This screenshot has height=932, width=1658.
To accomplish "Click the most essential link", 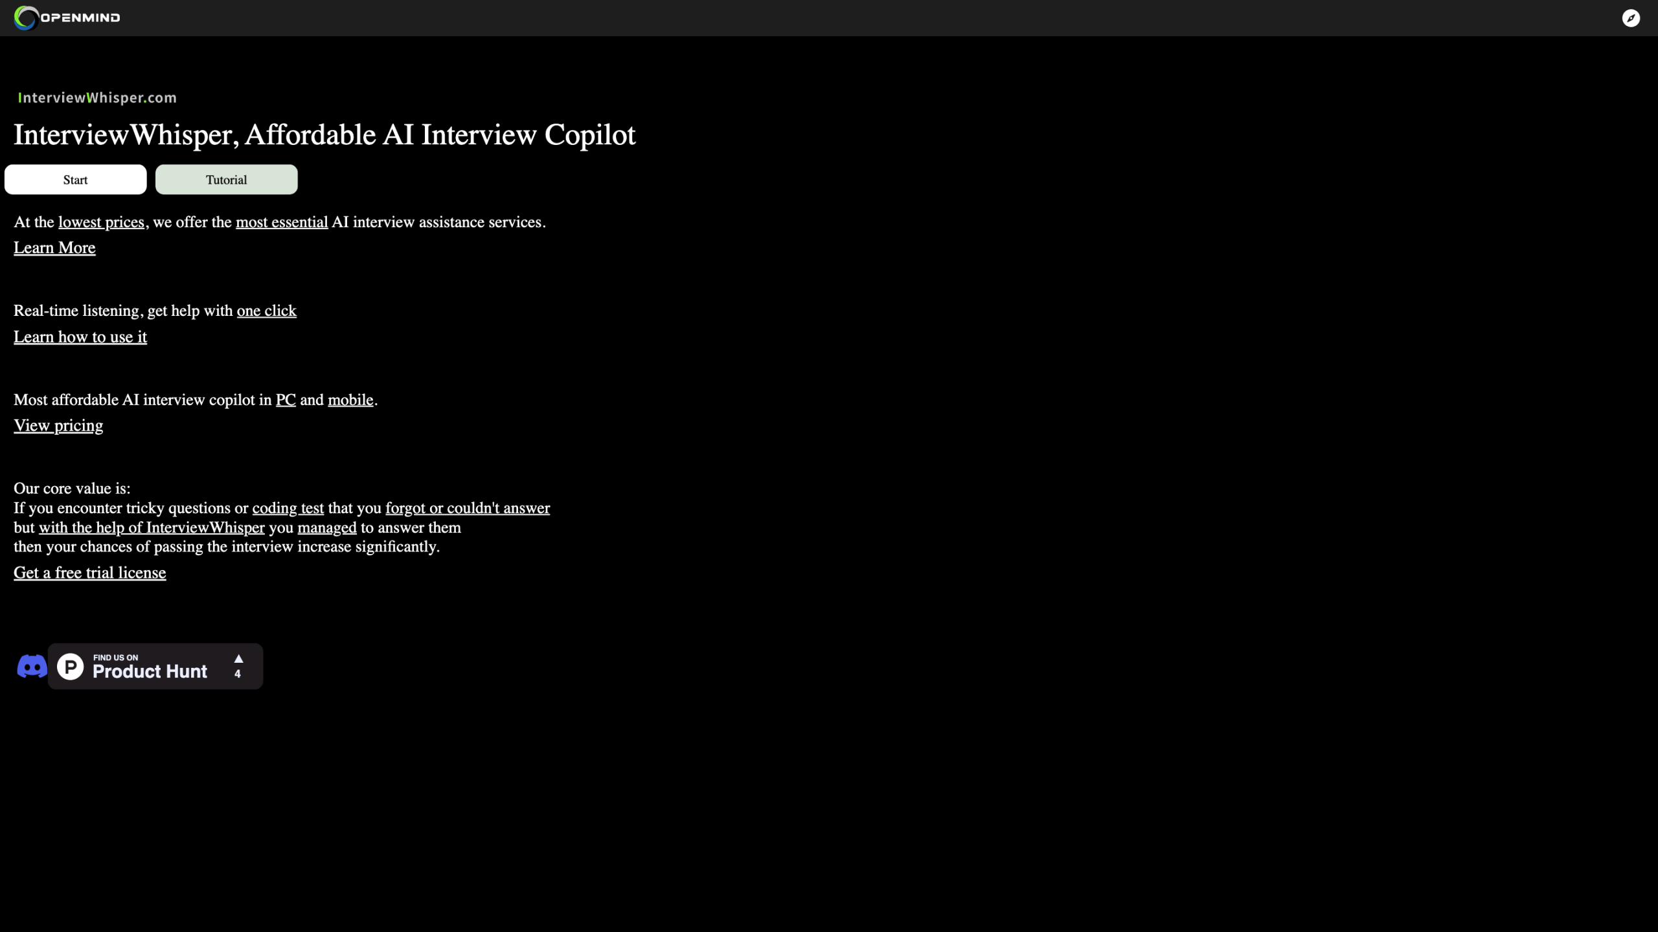I will point(282,222).
